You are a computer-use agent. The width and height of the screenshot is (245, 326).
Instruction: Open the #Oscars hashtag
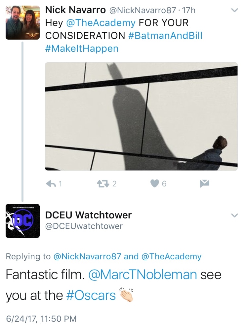point(91,295)
